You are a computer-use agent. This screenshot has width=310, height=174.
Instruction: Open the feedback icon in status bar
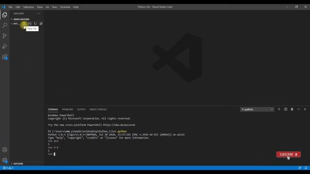coord(300,168)
